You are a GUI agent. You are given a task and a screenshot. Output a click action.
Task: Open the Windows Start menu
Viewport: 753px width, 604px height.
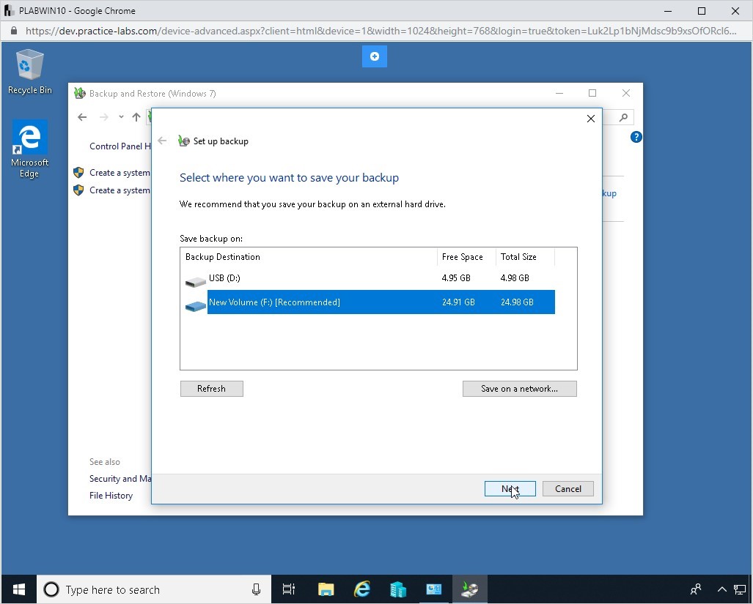click(19, 589)
